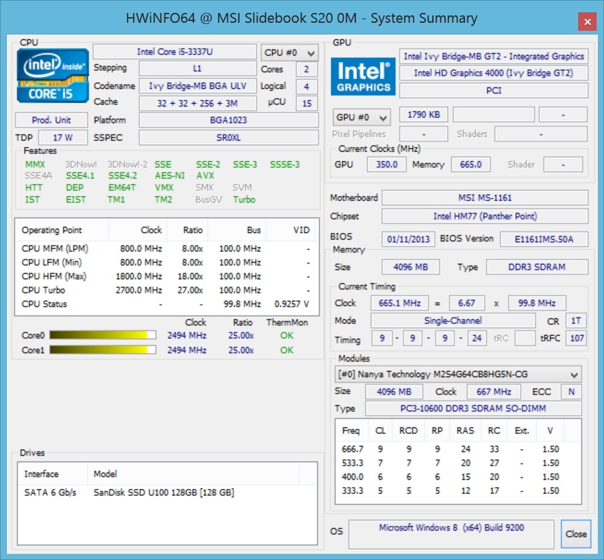Select the CPU HFM (Max) row
Image resolution: width=604 pixels, height=560 pixels.
pyautogui.click(x=166, y=277)
